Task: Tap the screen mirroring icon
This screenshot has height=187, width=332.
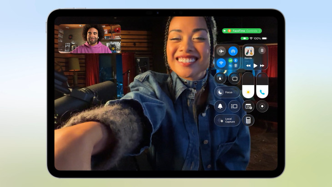Action: [x=235, y=78]
